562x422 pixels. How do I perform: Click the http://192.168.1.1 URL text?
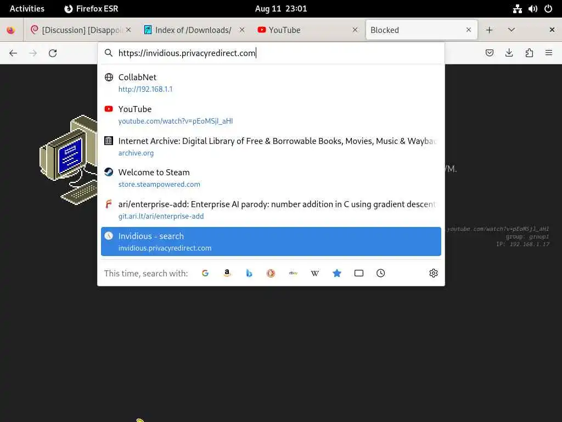[145, 90]
